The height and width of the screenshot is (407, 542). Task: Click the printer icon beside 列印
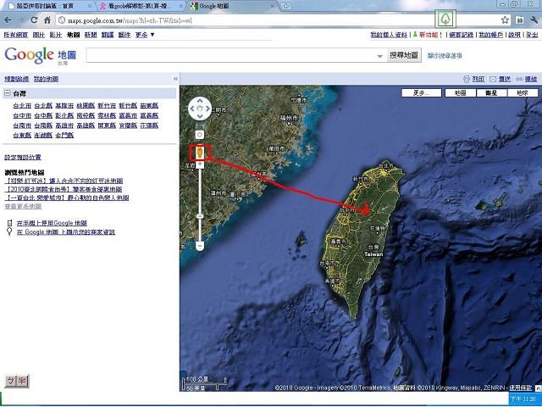[x=467, y=79]
